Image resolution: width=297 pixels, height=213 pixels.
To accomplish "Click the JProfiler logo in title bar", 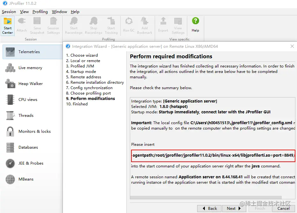I will coord(5,3).
